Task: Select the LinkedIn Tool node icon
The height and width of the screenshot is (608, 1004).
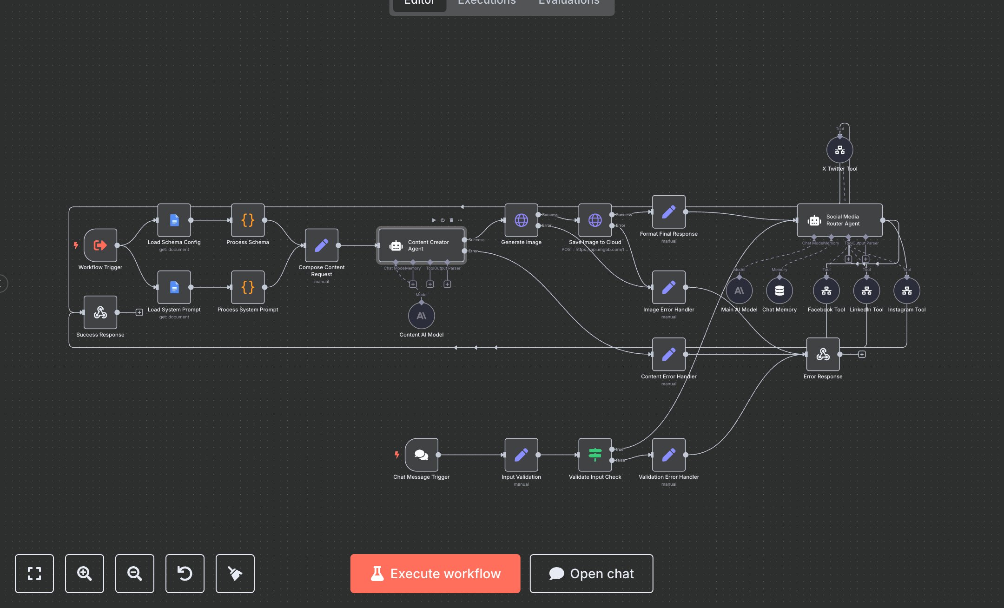Action: coord(866,291)
